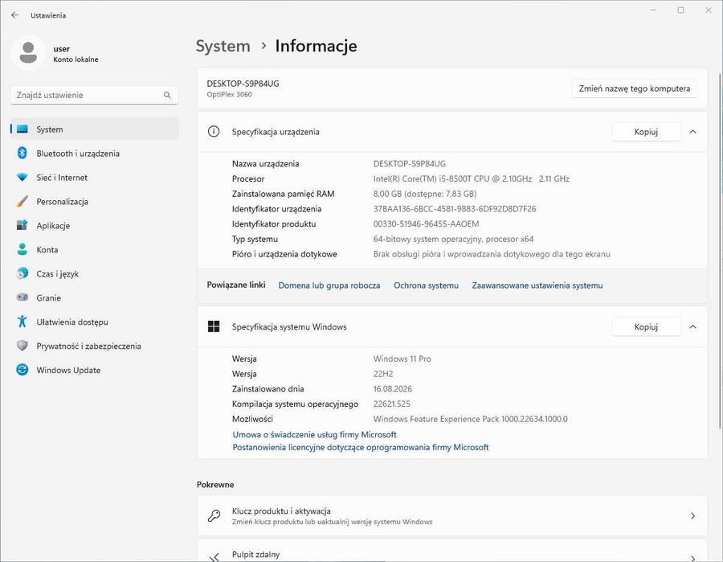
Task: Open Bluetooth i urządzenia settings
Action: tap(95, 154)
